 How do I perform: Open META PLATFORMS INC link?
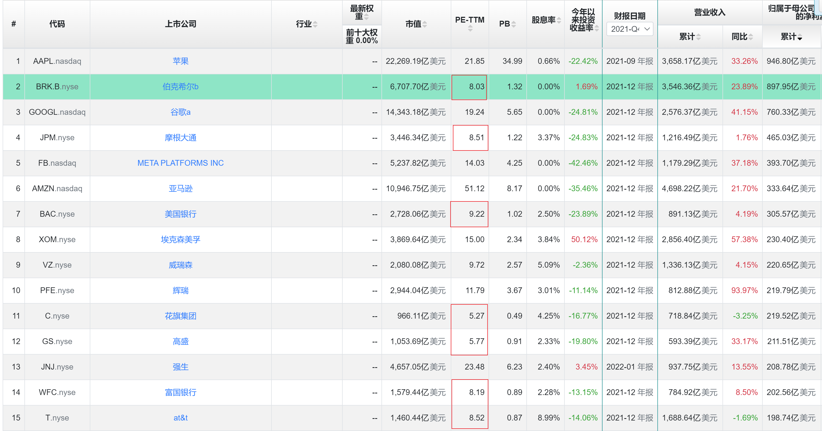tap(180, 163)
